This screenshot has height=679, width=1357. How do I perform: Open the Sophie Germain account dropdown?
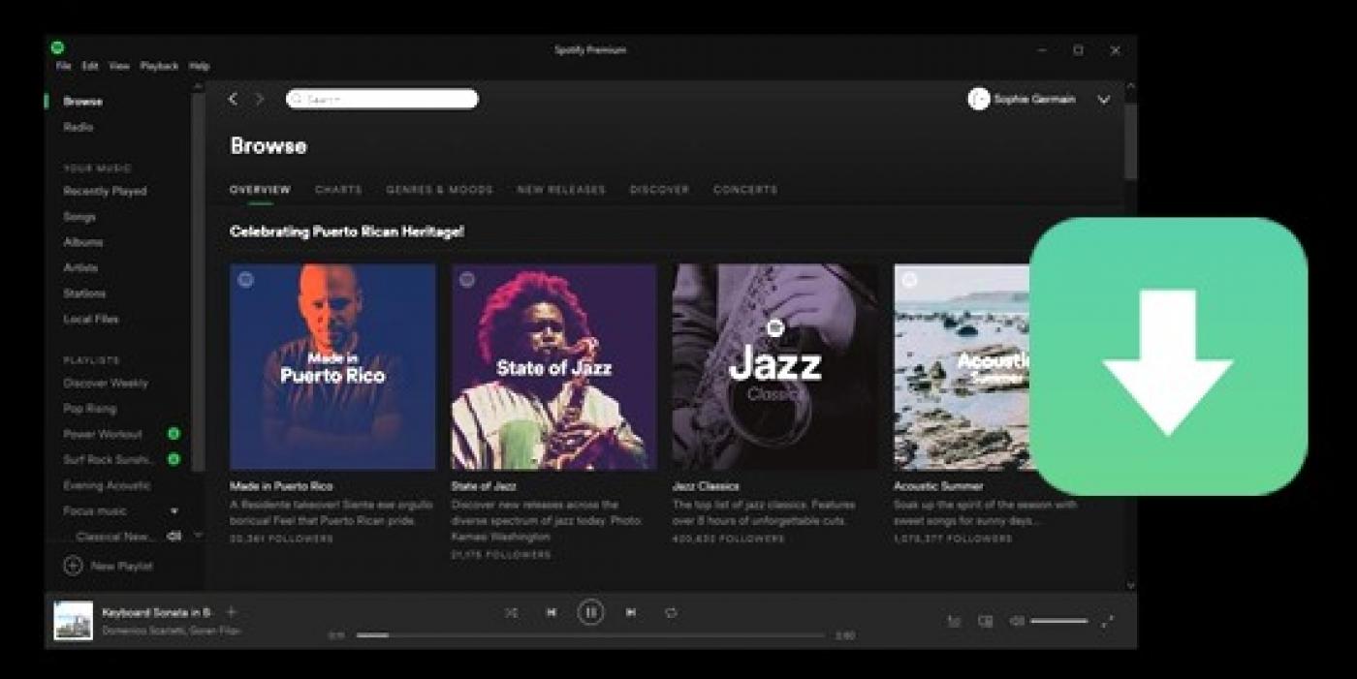[1103, 100]
